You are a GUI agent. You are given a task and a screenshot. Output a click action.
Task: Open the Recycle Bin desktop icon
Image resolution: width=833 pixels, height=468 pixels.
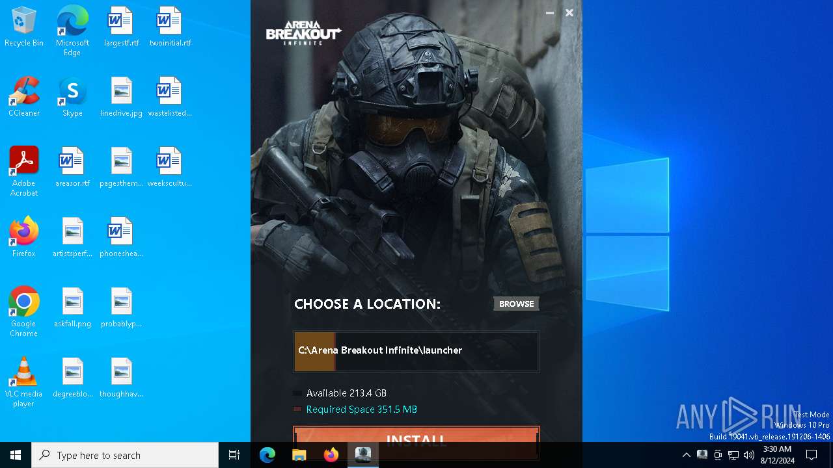click(24, 27)
